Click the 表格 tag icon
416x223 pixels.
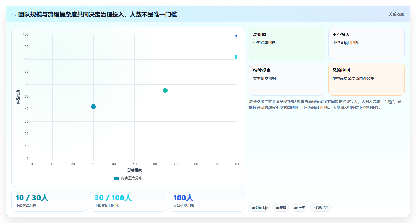point(277,207)
